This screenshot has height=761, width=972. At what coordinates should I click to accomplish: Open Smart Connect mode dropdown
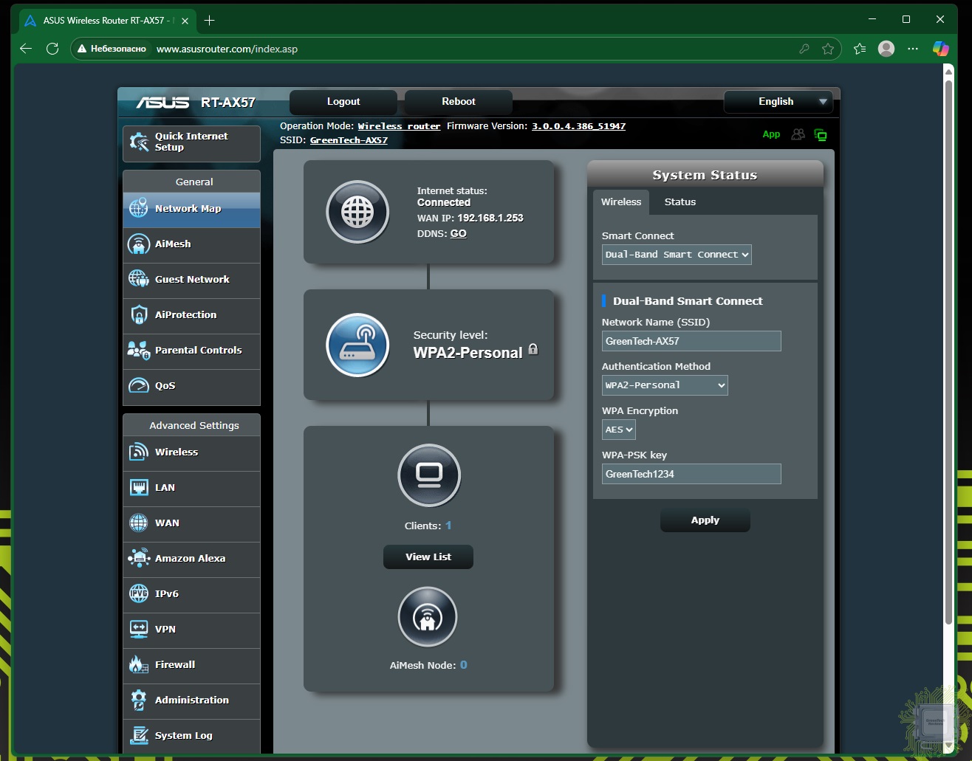pos(677,255)
